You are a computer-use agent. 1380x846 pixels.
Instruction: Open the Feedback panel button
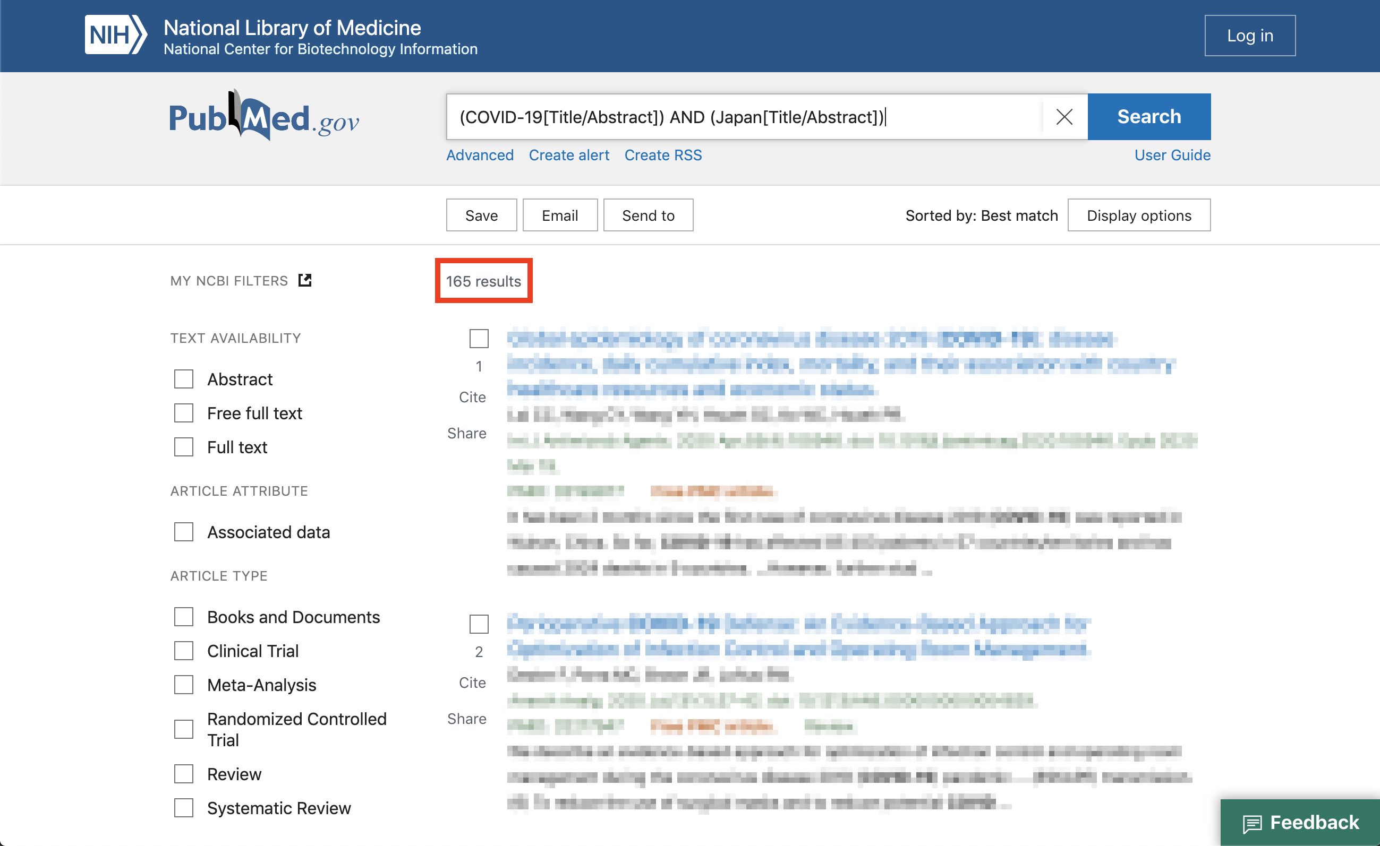tap(1300, 823)
